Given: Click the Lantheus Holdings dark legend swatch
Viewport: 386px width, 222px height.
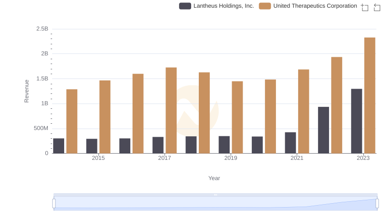Looking at the screenshot, I should pos(185,6).
